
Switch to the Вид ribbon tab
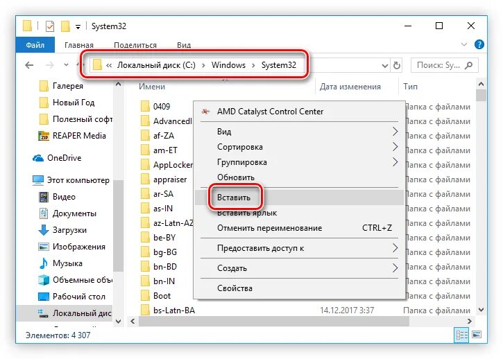tap(184, 45)
